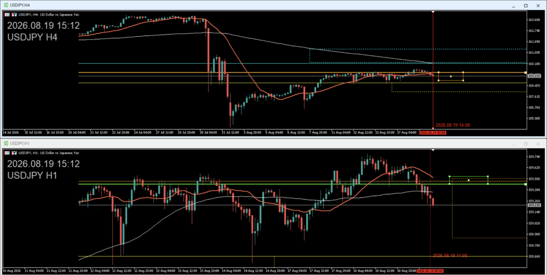Click the 'USDJPY H1' large chart label
This screenshot has height=275, width=547.
[x=32, y=175]
